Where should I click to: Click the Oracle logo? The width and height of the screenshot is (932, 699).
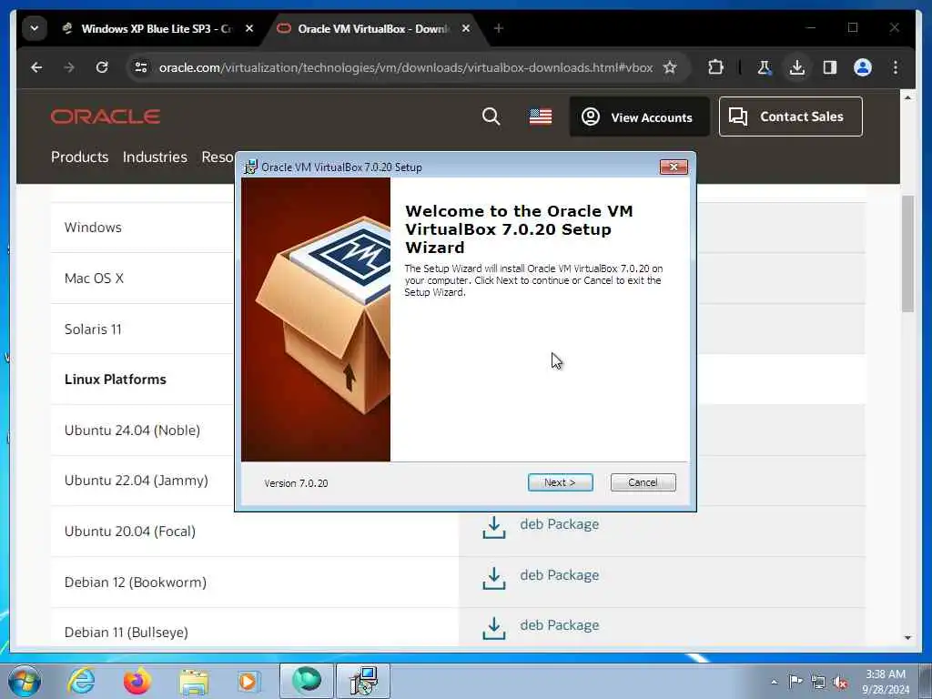[x=106, y=116]
